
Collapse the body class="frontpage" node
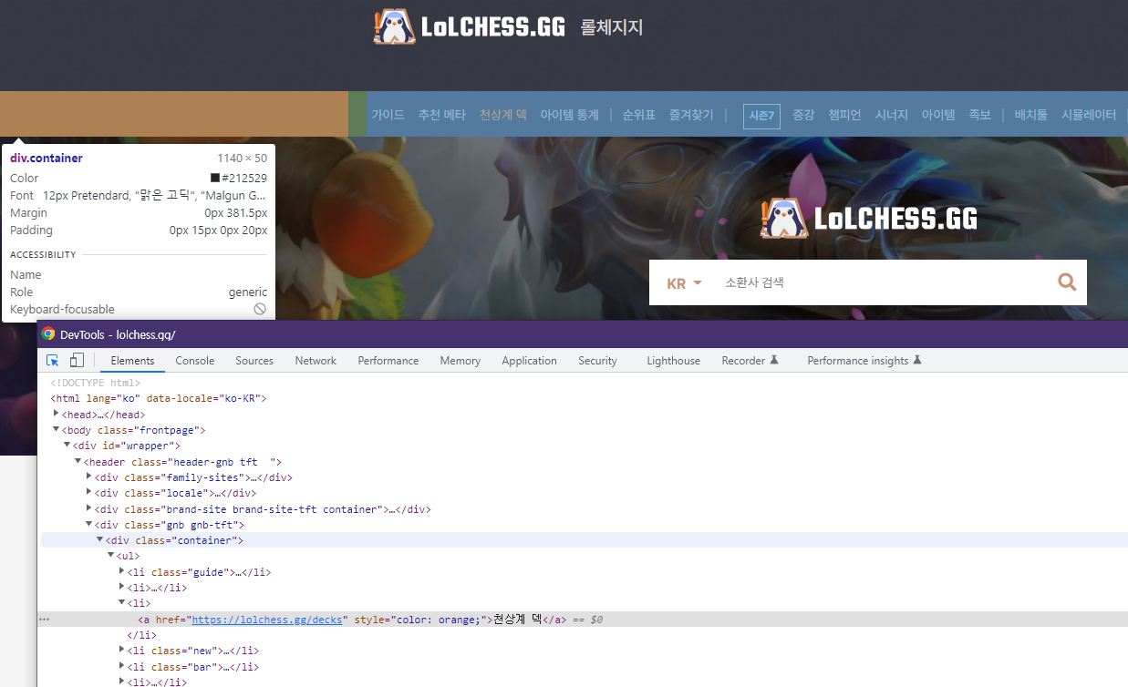pyautogui.click(x=57, y=430)
